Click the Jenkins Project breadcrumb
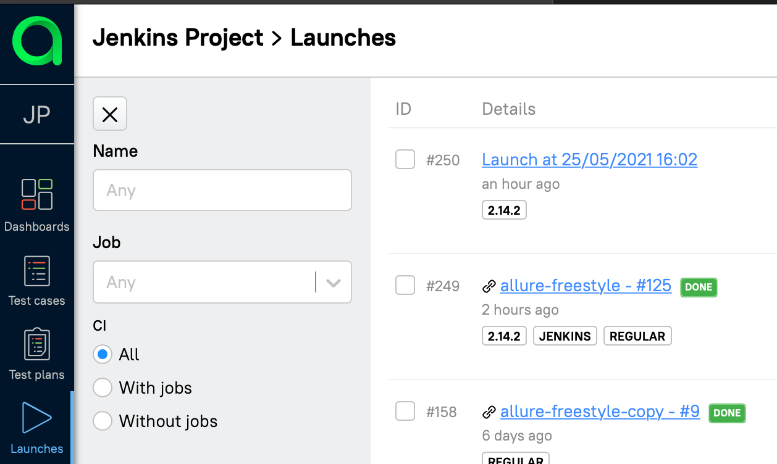This screenshot has width=777, height=464. pyautogui.click(x=178, y=38)
